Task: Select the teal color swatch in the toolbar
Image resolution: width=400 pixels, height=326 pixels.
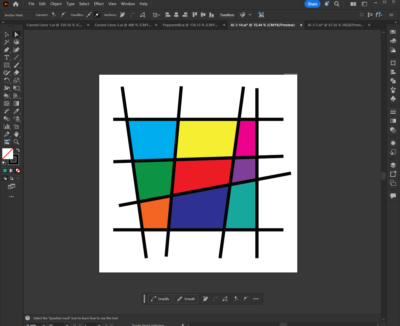Action: click(5, 170)
